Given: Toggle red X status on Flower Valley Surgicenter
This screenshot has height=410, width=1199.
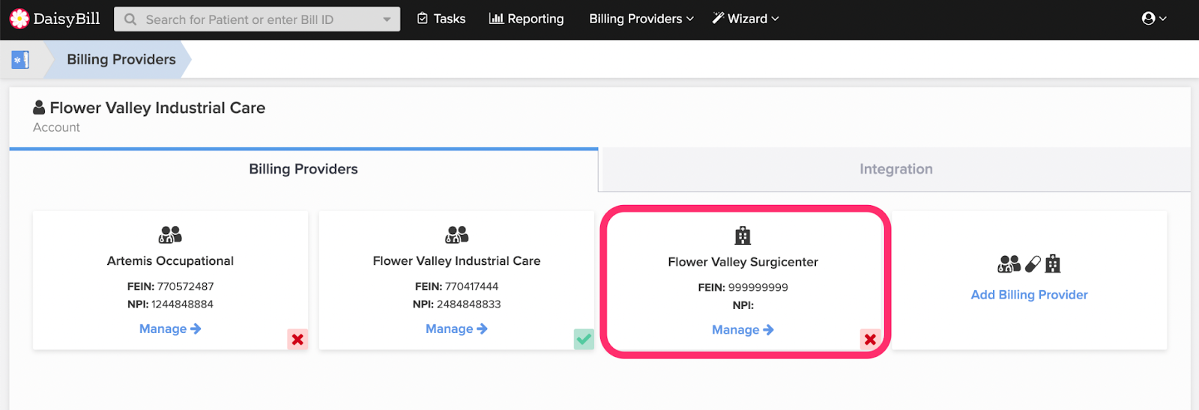Looking at the screenshot, I should point(870,340).
